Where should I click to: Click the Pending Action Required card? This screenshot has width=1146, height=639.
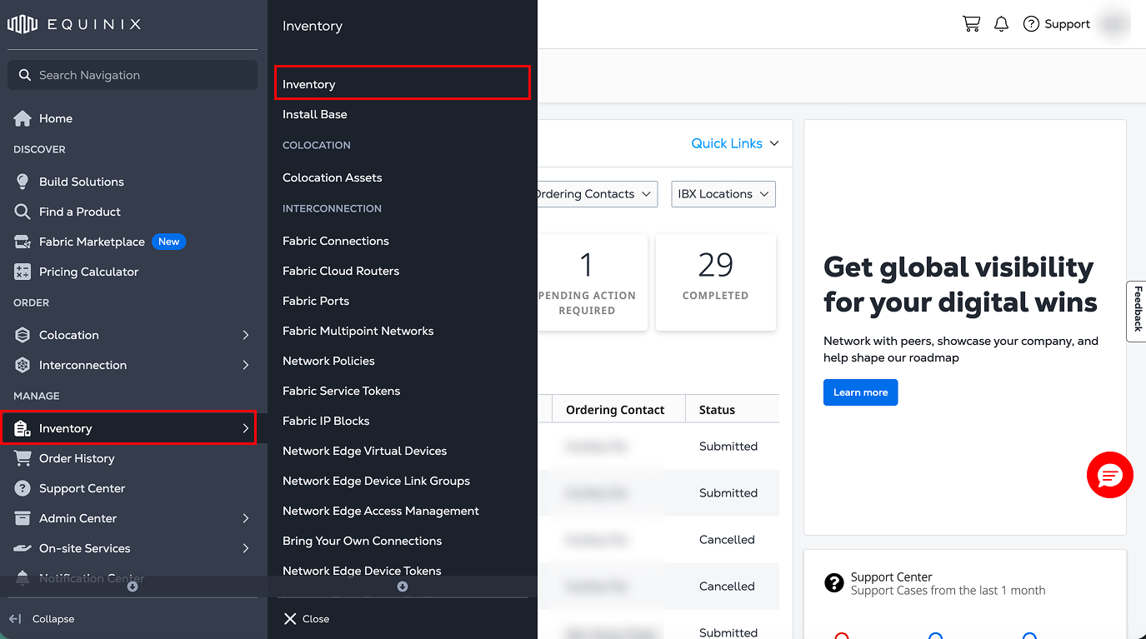coord(593,282)
